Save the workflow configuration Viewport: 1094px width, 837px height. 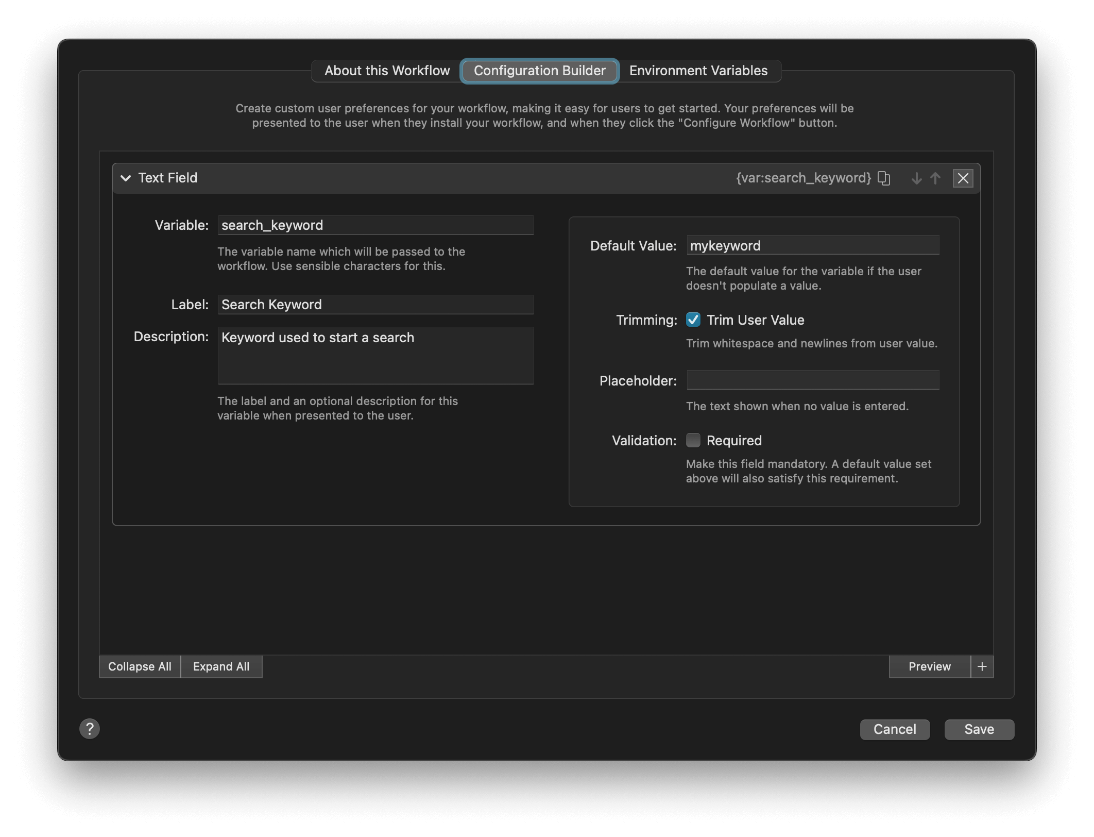(979, 729)
